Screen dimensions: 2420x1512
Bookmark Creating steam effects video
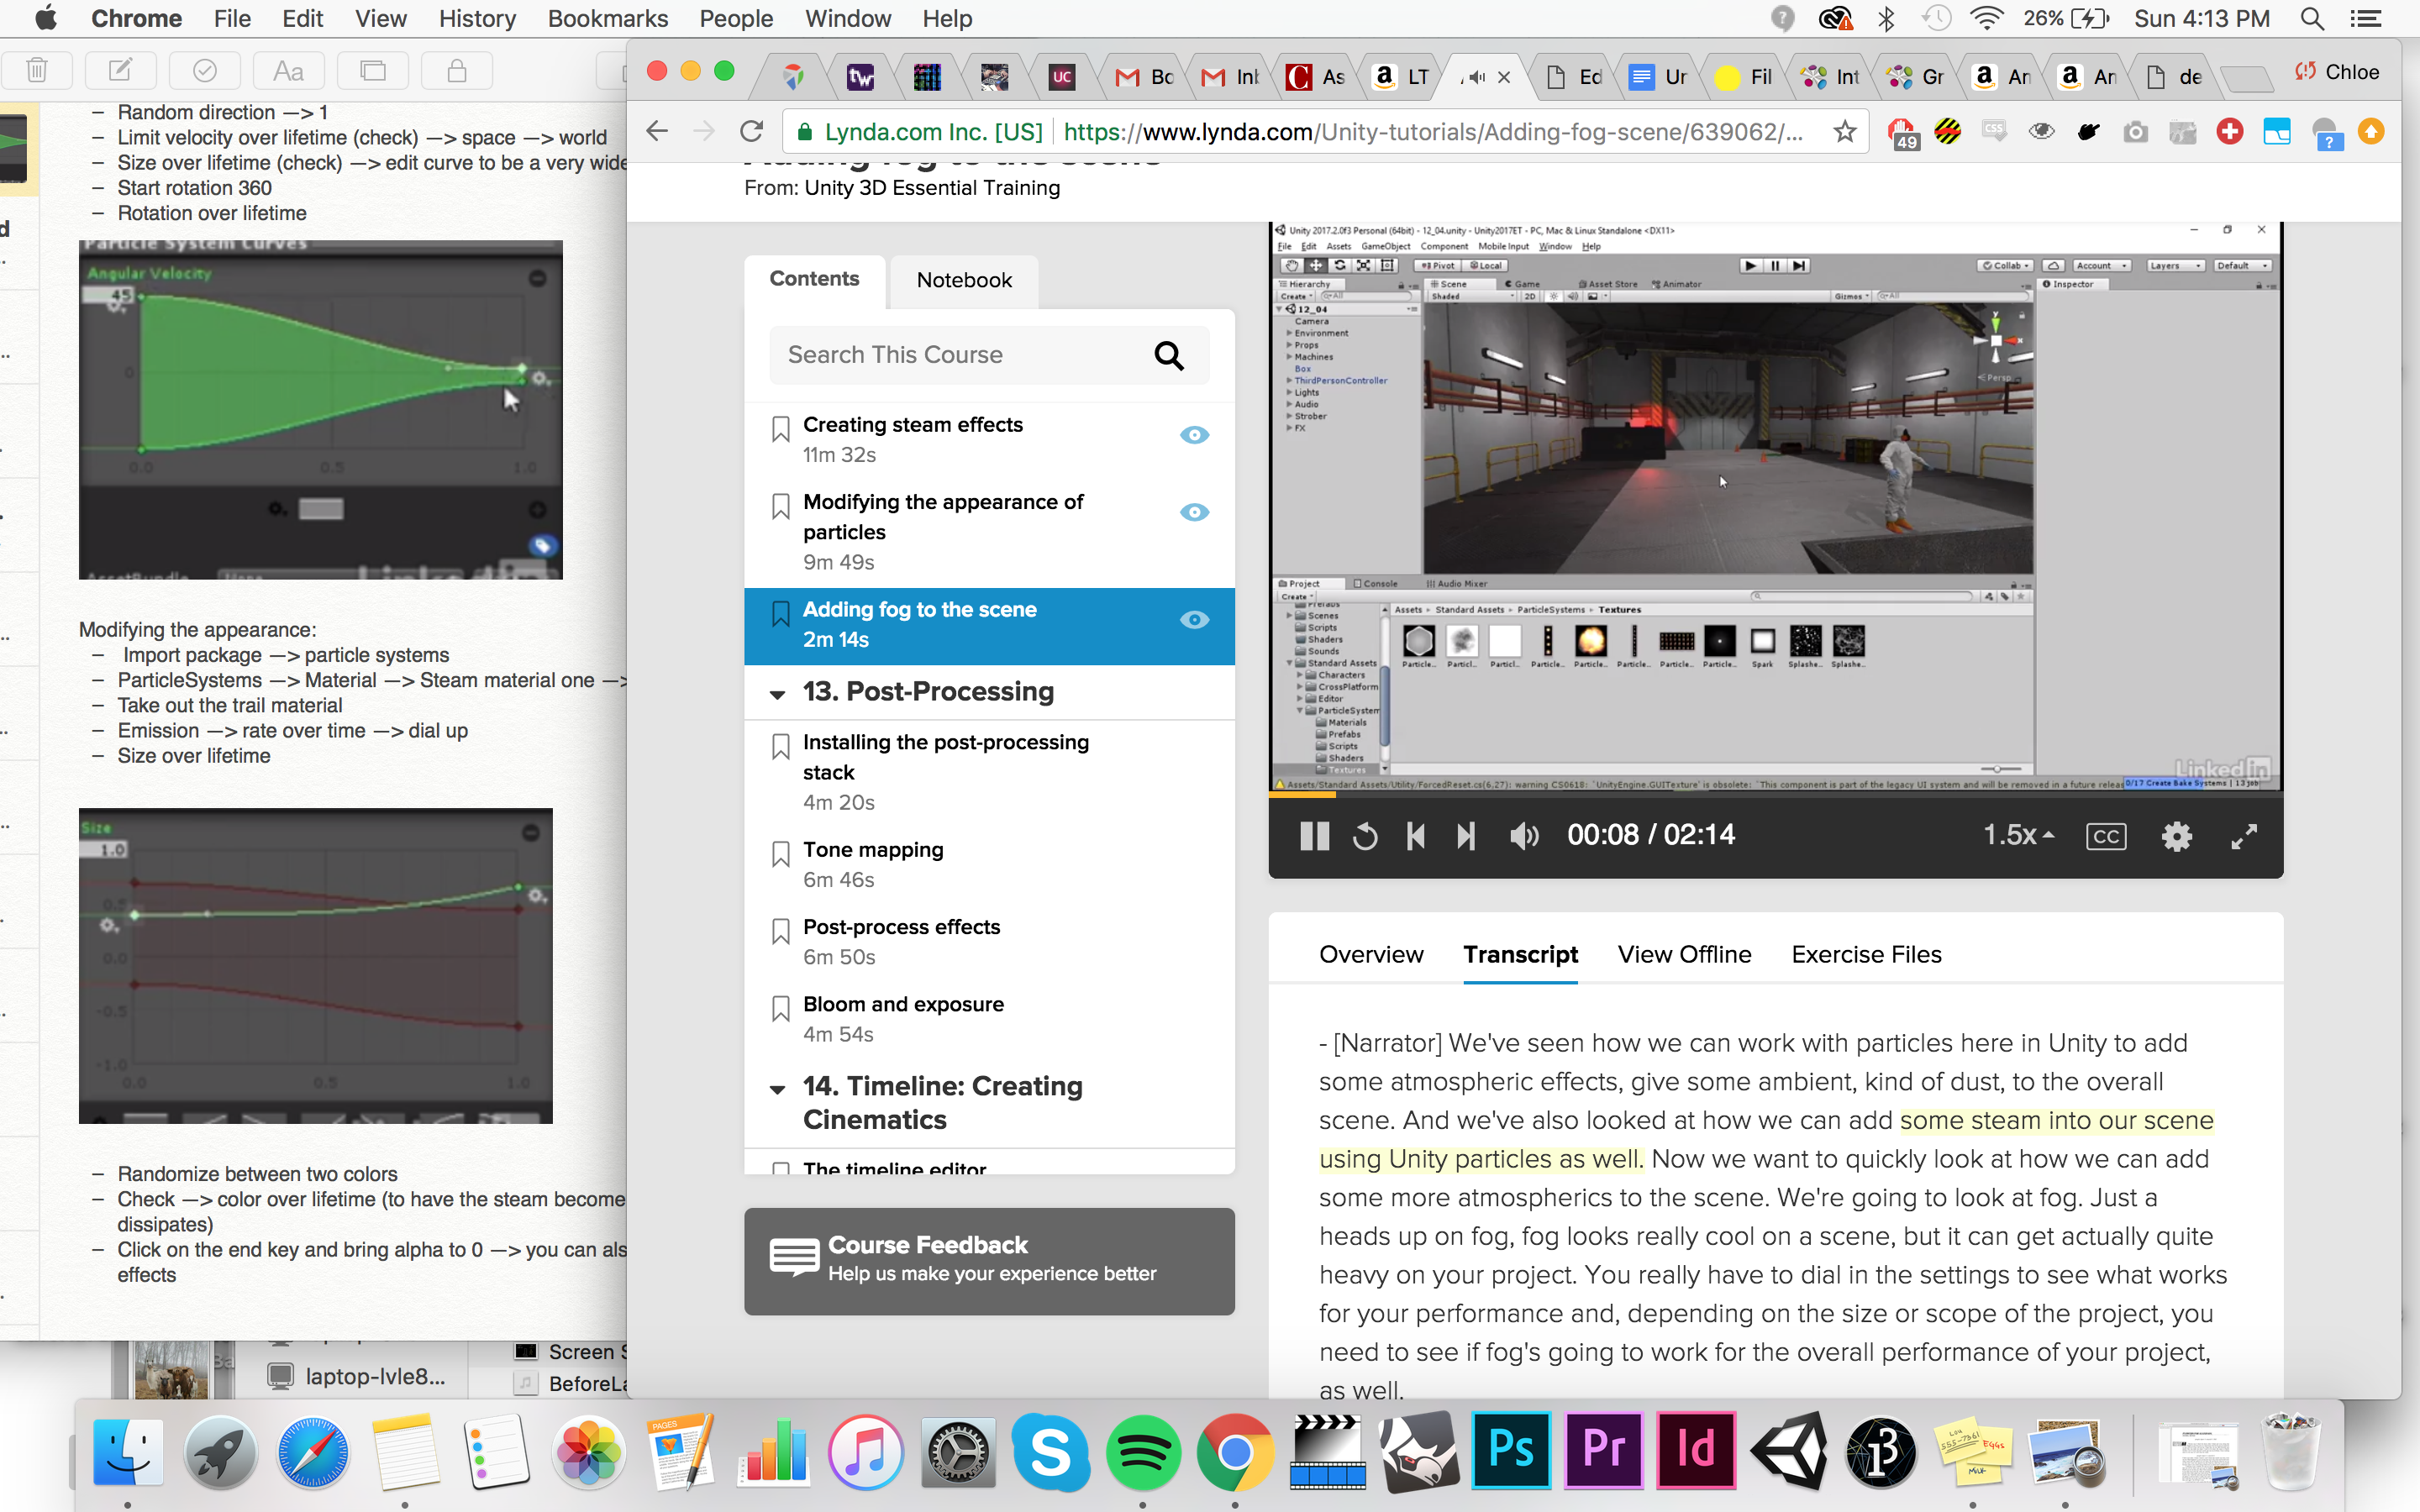pos(781,429)
